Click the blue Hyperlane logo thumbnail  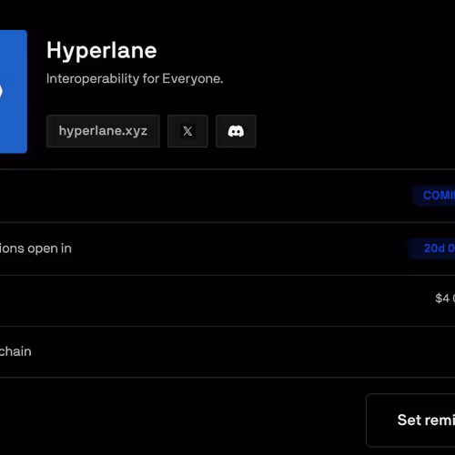click(x=14, y=92)
